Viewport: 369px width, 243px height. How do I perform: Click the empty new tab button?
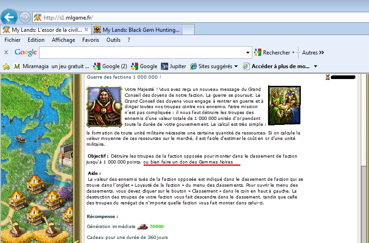click(188, 30)
